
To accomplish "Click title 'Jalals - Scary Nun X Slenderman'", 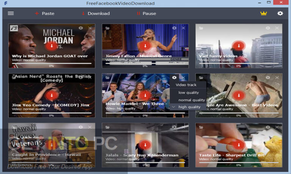I will tap(142, 155).
